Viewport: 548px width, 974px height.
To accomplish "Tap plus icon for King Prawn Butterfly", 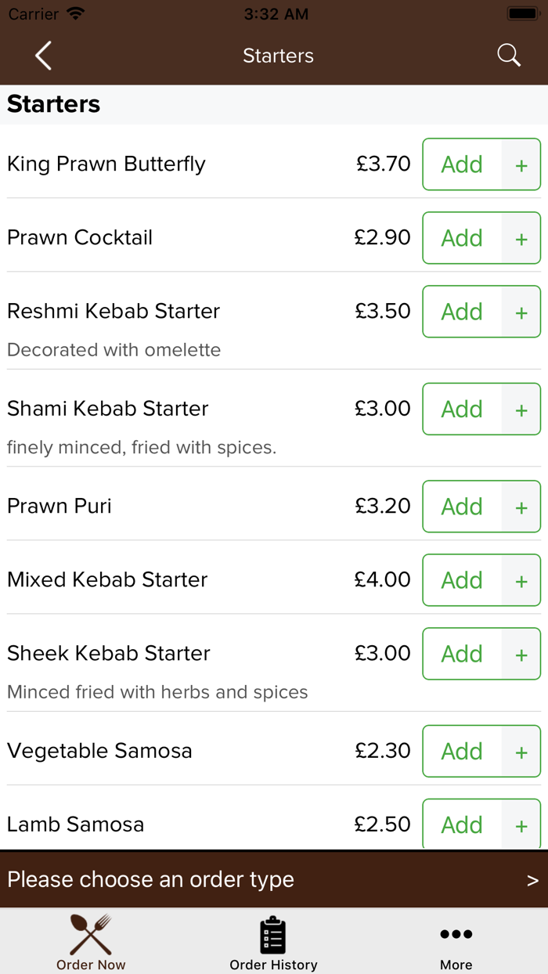I will click(x=521, y=165).
